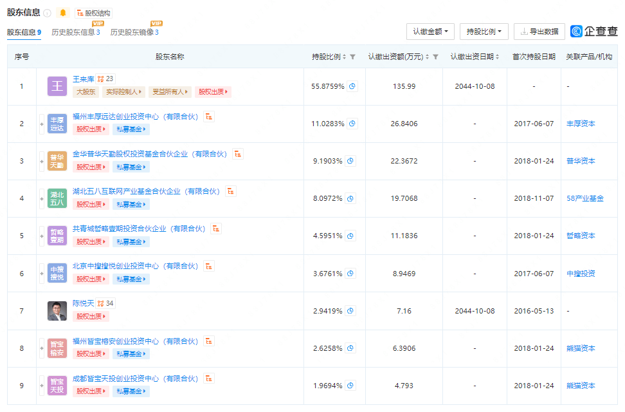This screenshot has height=412, width=625.
Task: Open the 王来库 shareholder profile link
Action: 83,79
